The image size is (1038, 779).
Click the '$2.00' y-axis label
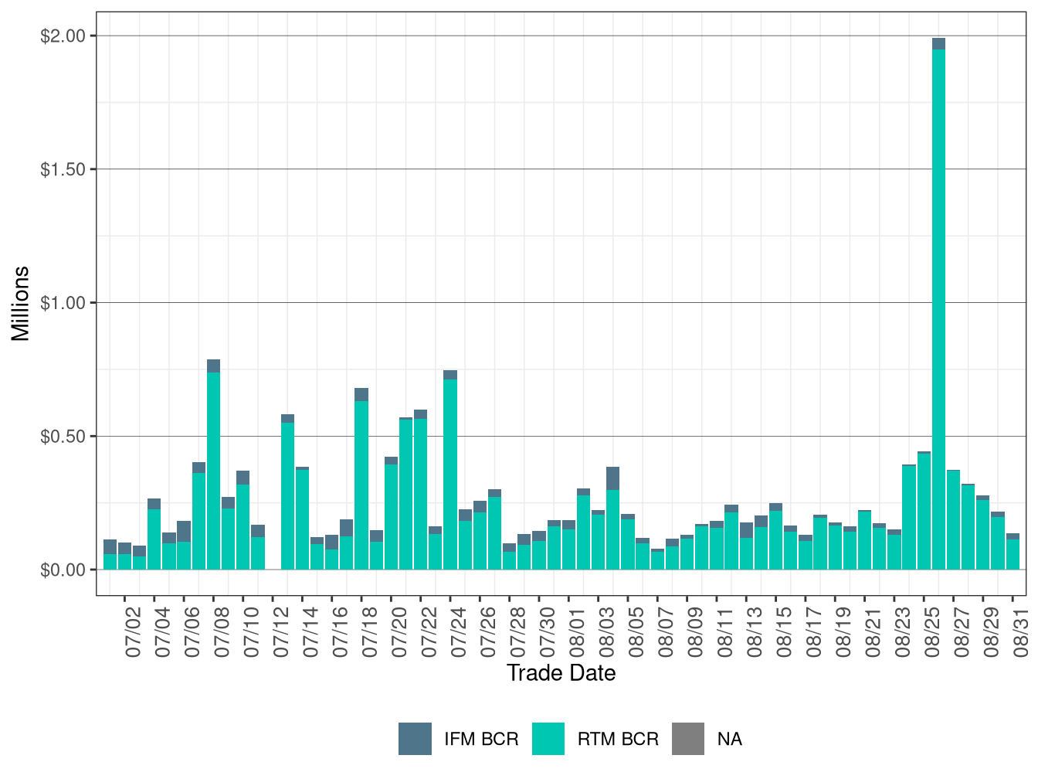(63, 36)
